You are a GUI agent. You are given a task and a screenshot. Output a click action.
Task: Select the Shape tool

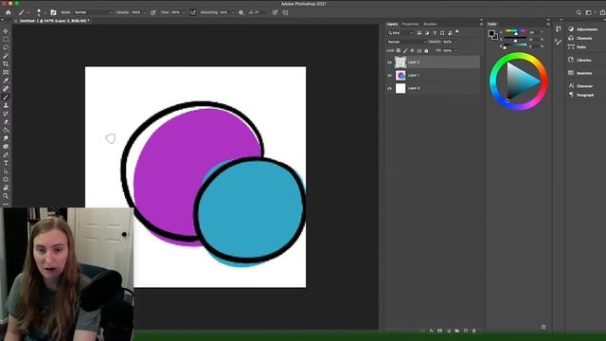click(6, 179)
